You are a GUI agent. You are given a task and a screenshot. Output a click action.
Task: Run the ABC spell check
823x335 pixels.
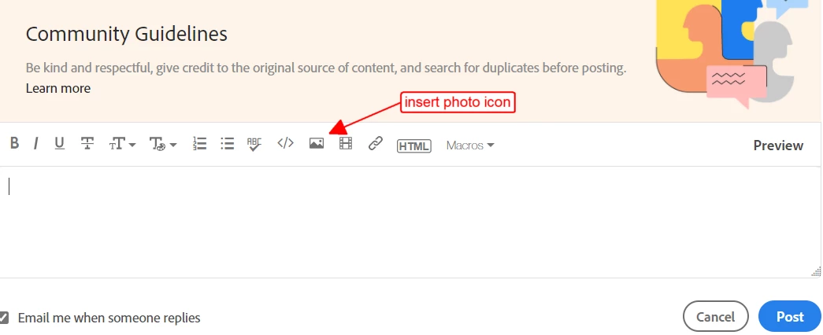pyautogui.click(x=254, y=144)
